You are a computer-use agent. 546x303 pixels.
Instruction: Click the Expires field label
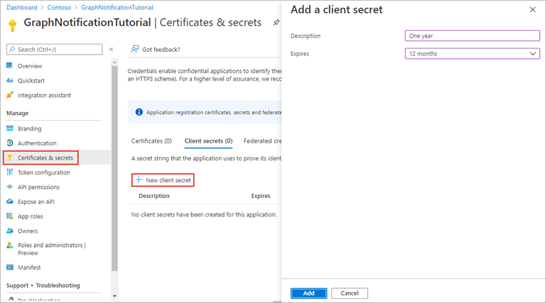[x=300, y=54]
